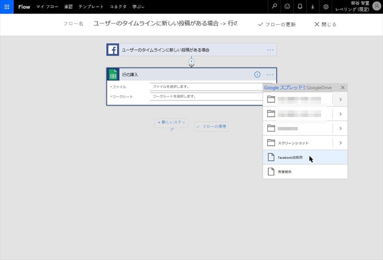Image resolution: width=383 pixels, height=260 pixels.
Task: Click the download arrow icon
Action: (313, 7)
